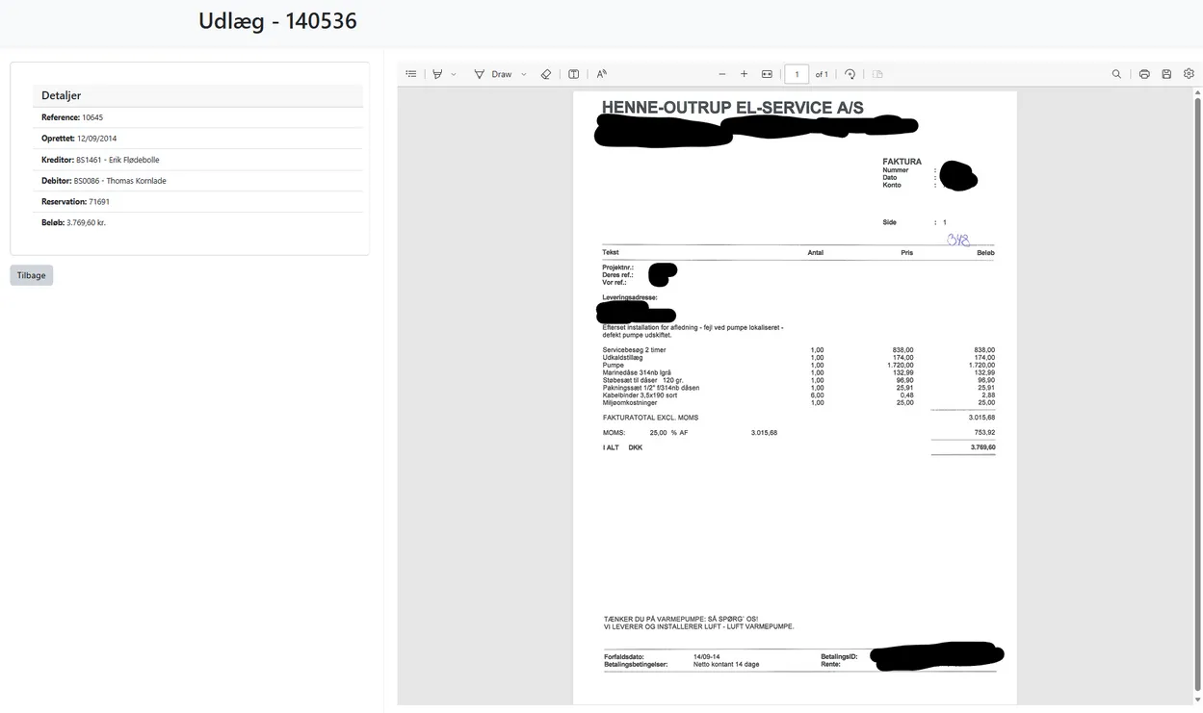This screenshot has width=1203, height=713.
Task: Click the invoice total 3.769,60
Action: (983, 447)
